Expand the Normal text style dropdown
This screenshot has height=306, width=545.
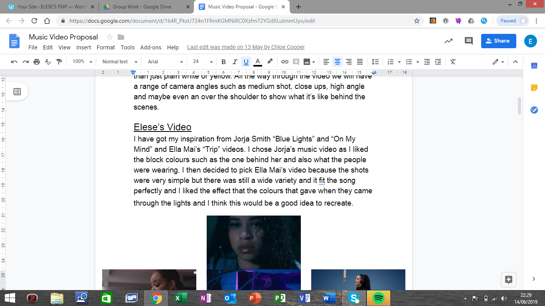click(x=119, y=62)
